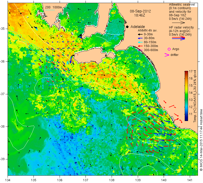Click the 300-600m depth label
This screenshot has height=183, width=203.
click(x=151, y=50)
